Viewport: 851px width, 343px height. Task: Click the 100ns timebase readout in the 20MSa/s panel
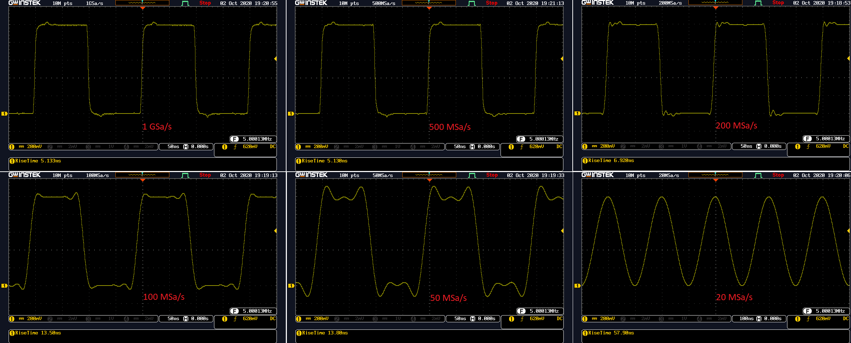(x=746, y=319)
